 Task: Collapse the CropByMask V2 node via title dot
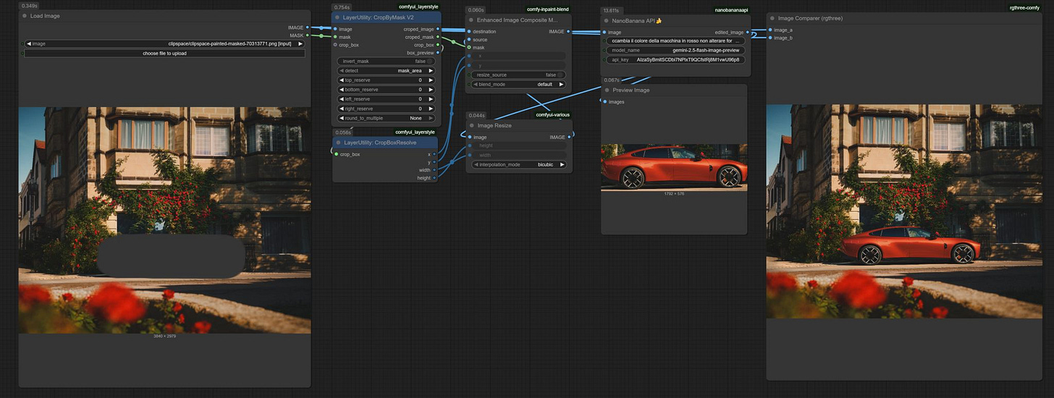click(x=337, y=17)
